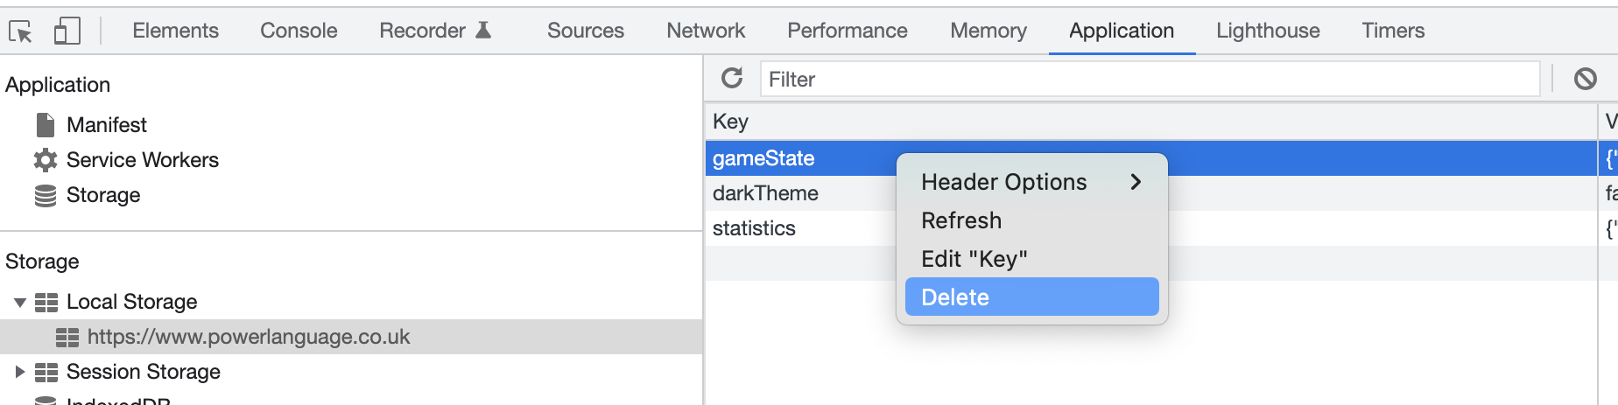1618x405 pixels.
Task: Click the Storage database icon item
Action: point(46,195)
